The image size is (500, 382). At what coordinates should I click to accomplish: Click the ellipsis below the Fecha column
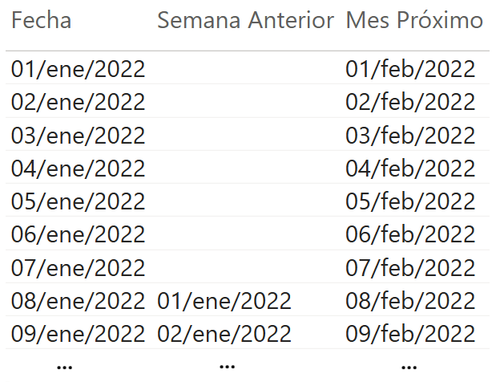pyautogui.click(x=66, y=366)
